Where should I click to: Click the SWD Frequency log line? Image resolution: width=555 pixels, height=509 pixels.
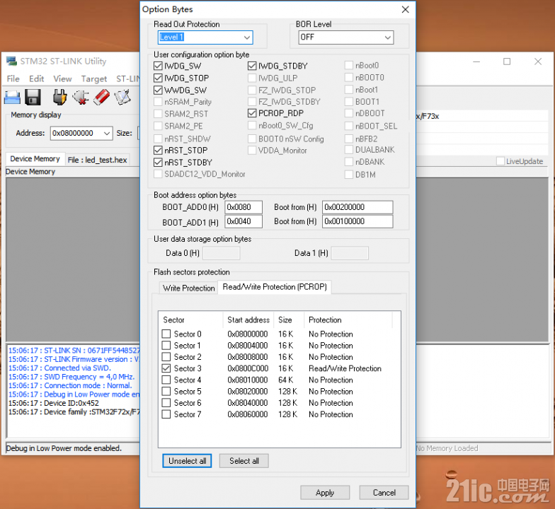pyautogui.click(x=71, y=377)
